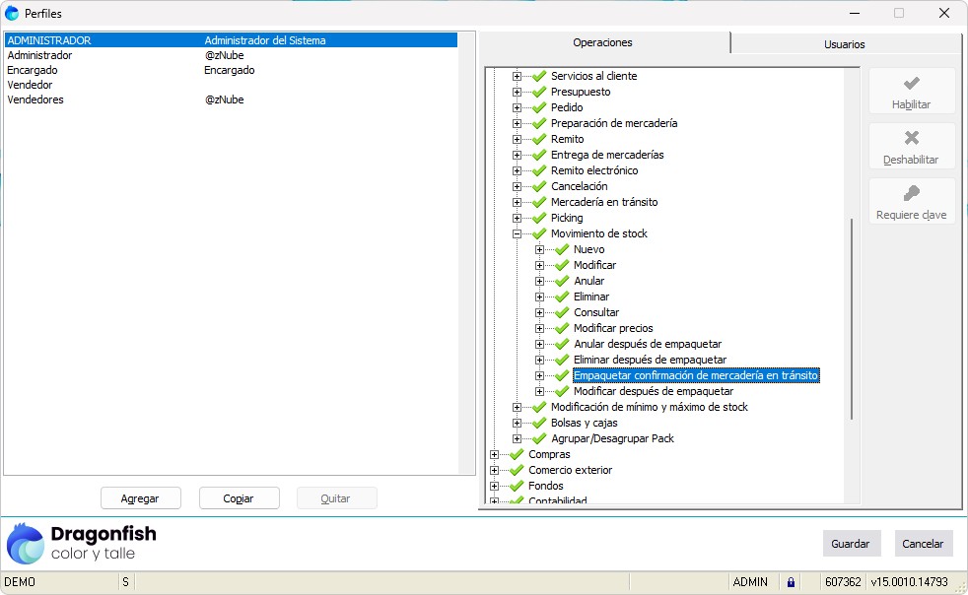Collapse the Movimiento de stock node
Screen dimensions: 968x595
click(517, 233)
